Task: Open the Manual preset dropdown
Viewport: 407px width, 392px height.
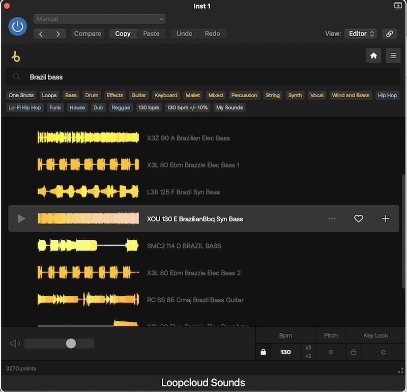Action: pyautogui.click(x=99, y=19)
